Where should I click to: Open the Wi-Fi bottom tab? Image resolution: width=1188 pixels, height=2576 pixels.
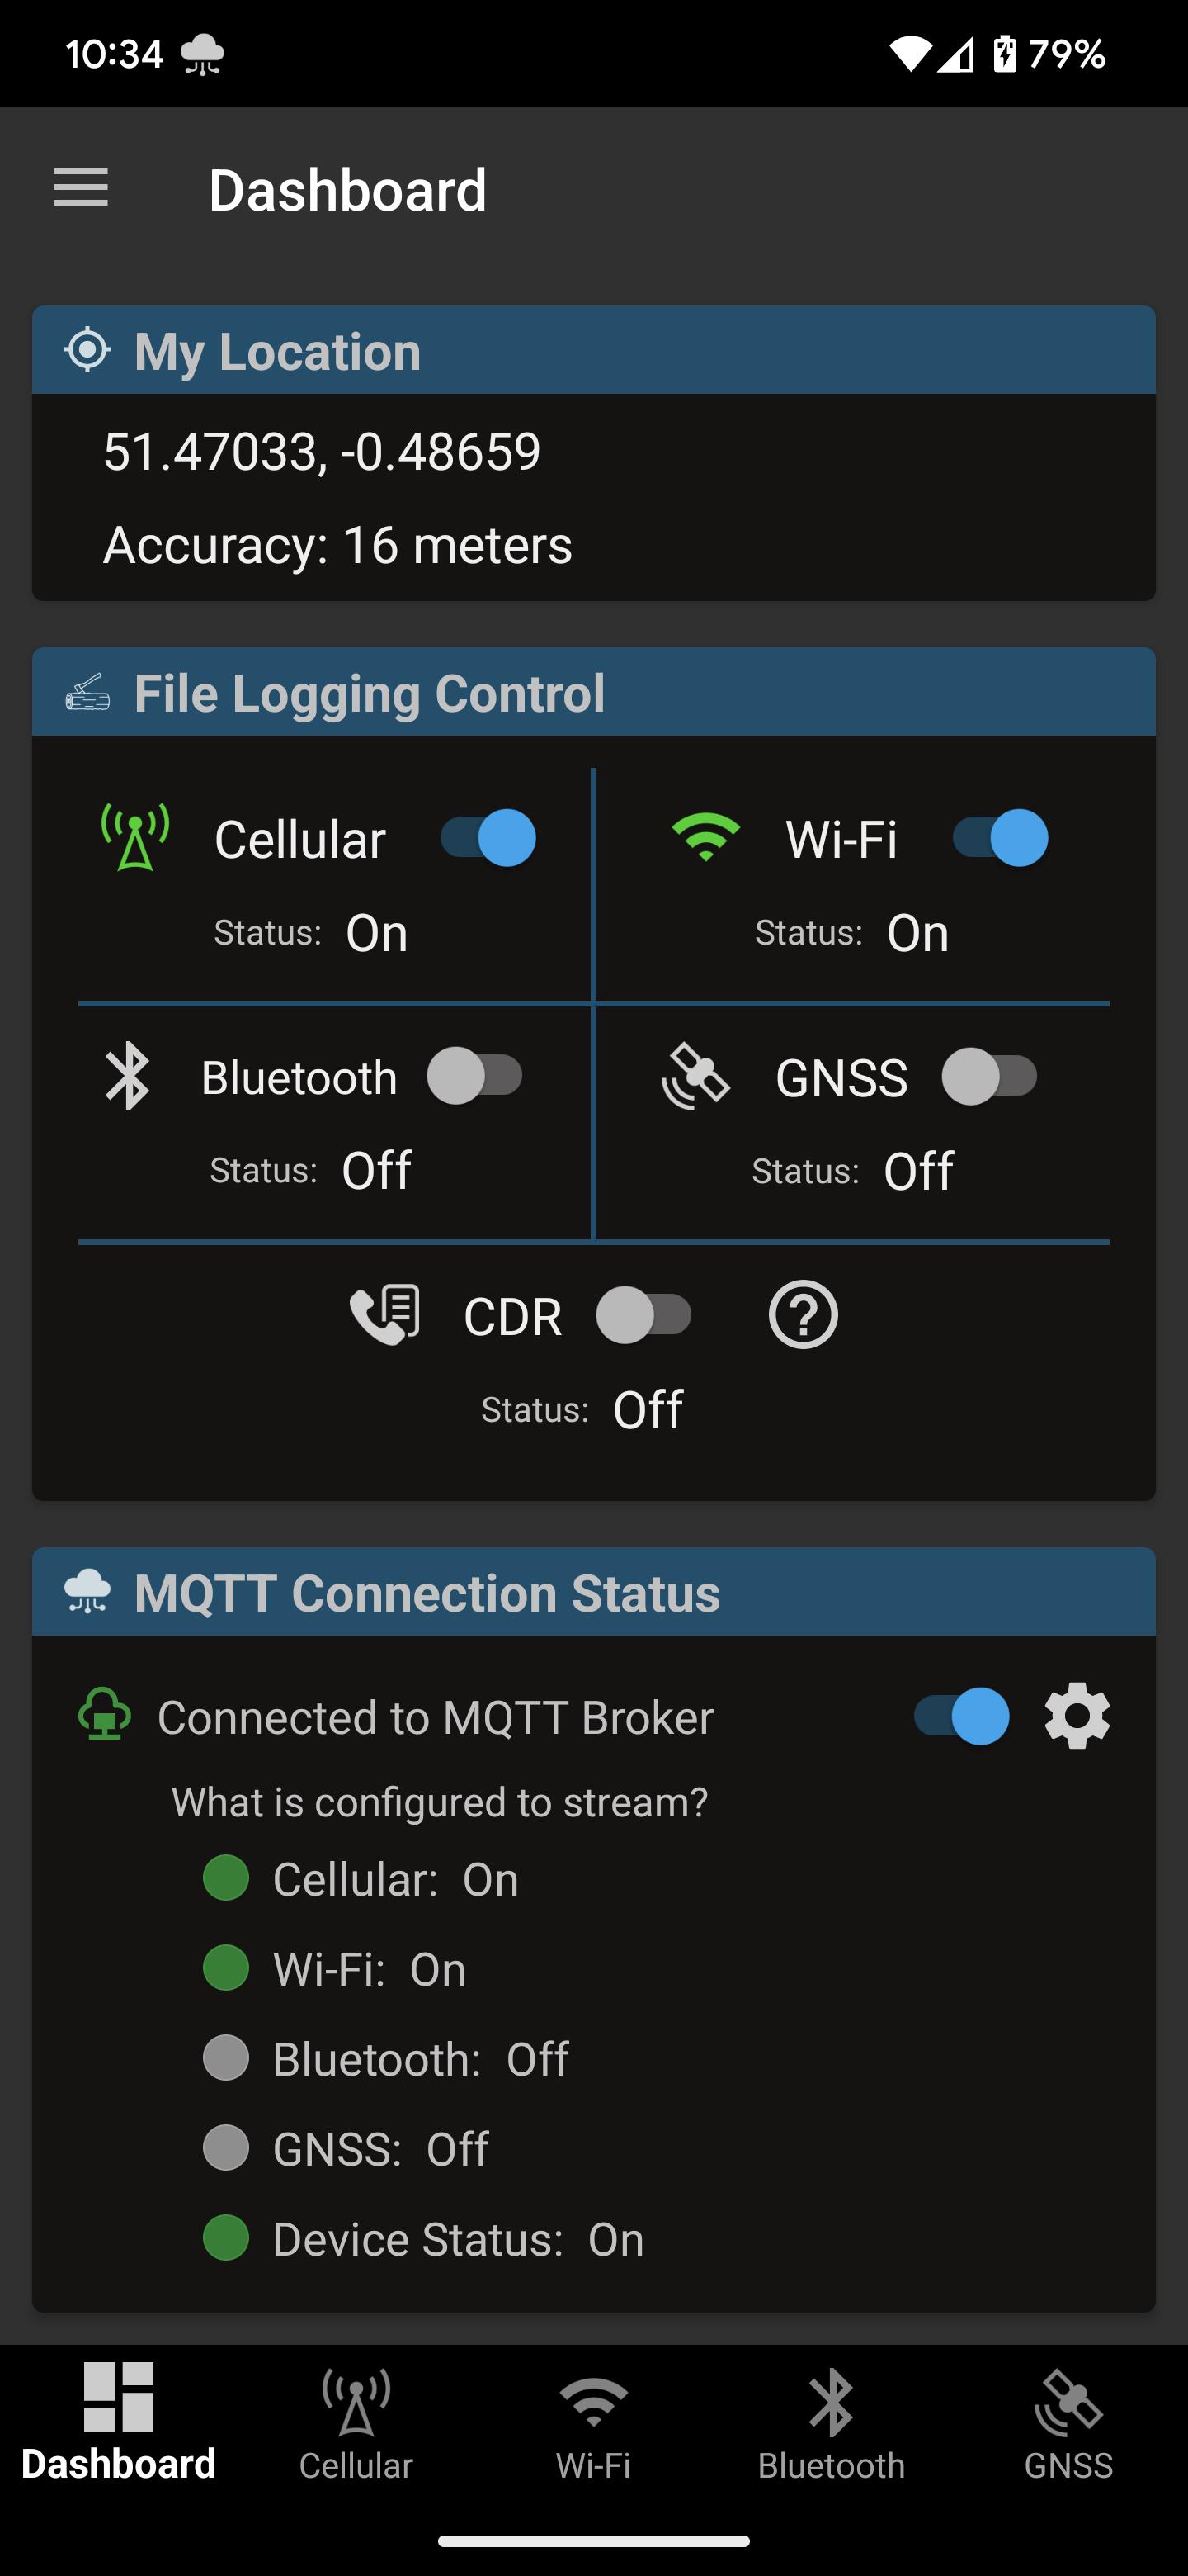(593, 2425)
